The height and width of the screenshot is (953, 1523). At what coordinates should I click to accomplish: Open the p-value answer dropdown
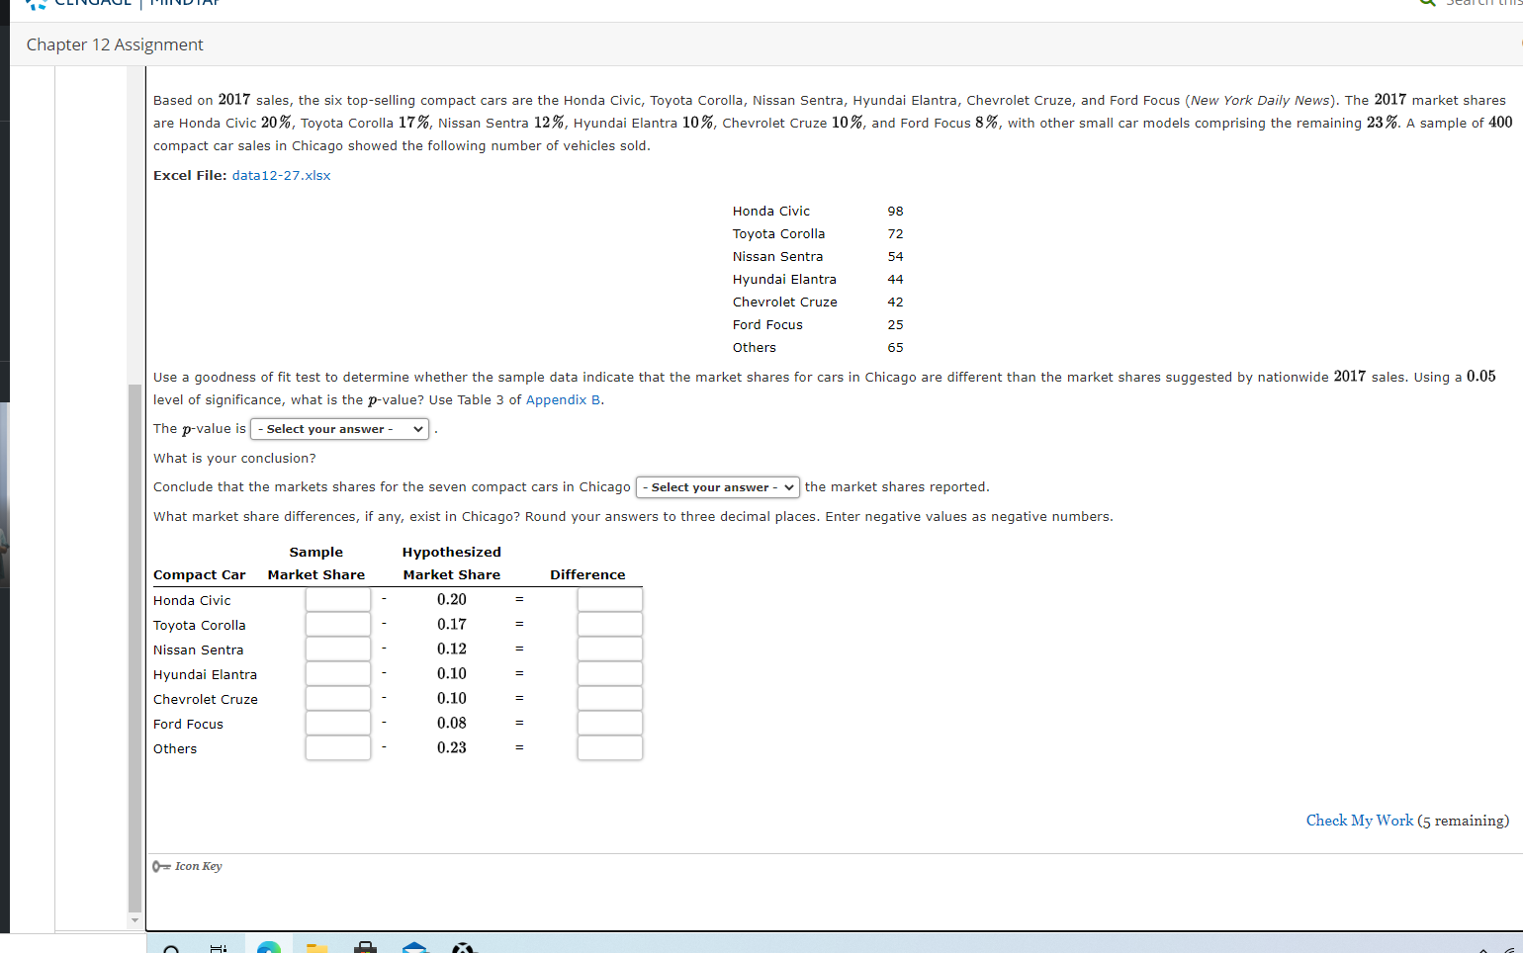tap(339, 429)
